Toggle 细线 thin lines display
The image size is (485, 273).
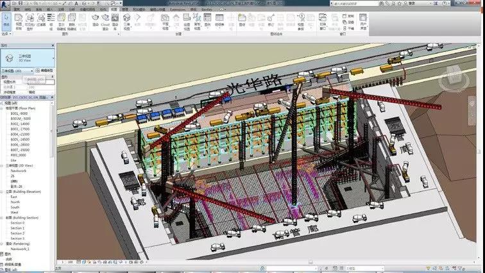coord(51,22)
